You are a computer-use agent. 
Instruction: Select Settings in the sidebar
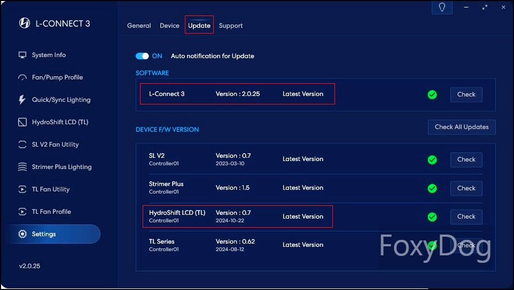(x=54, y=234)
